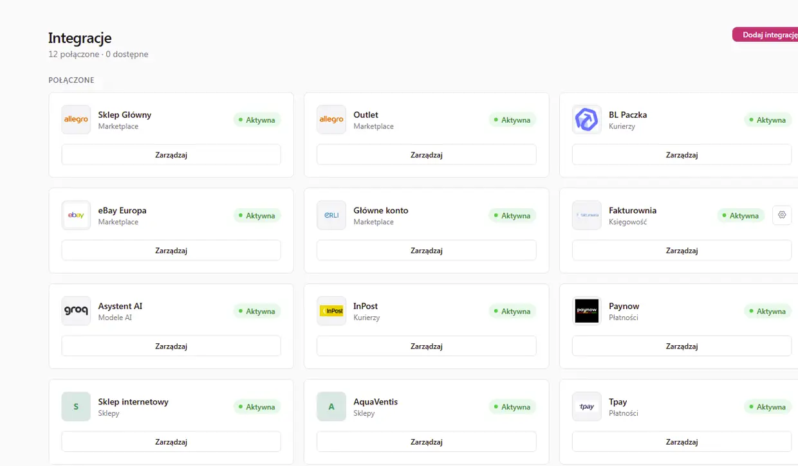This screenshot has height=466, width=798.
Task: Click the '12 połączone · 0 dostępne' summary text
Action: pyautogui.click(x=98, y=55)
